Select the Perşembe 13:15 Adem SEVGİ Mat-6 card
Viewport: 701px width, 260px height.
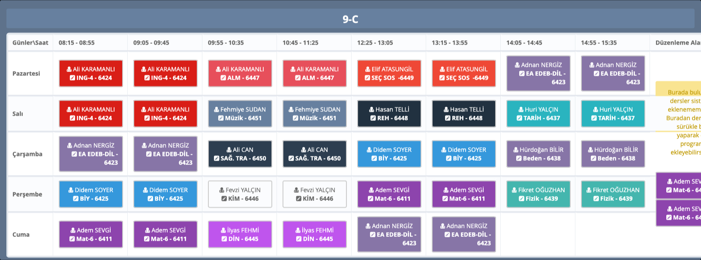coord(463,194)
